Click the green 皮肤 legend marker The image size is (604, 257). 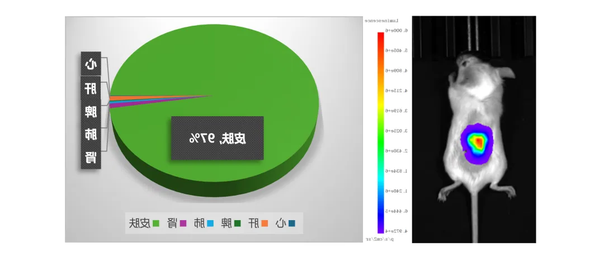pyautogui.click(x=155, y=223)
